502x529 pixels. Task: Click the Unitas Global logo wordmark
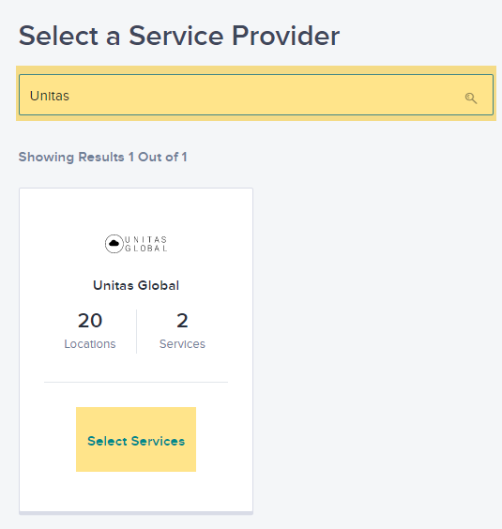point(145,244)
